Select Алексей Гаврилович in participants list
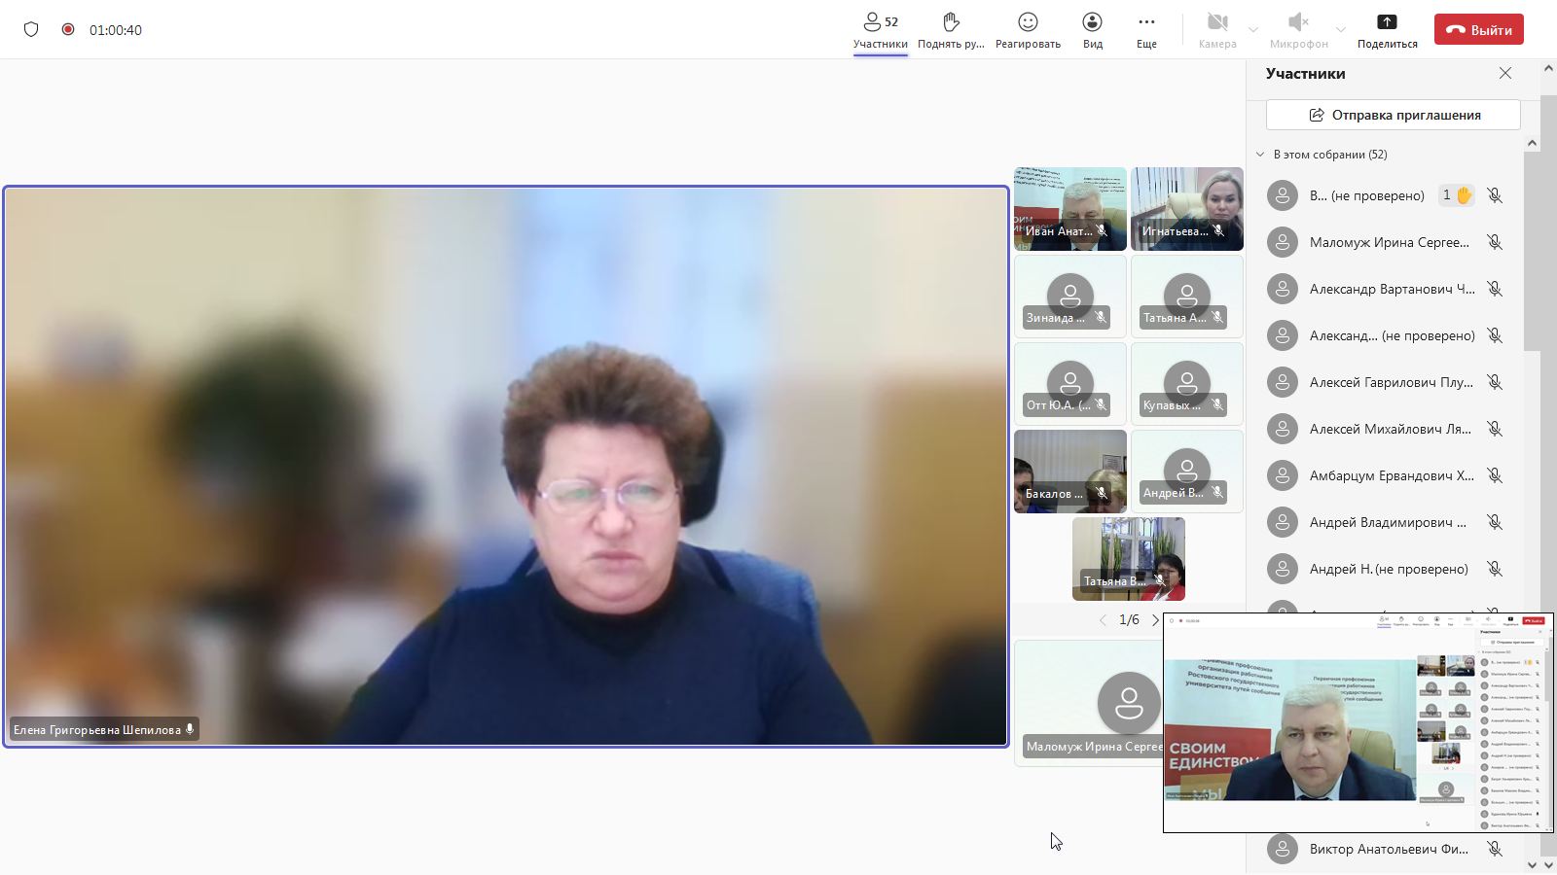The image size is (1557, 875). (x=1391, y=382)
